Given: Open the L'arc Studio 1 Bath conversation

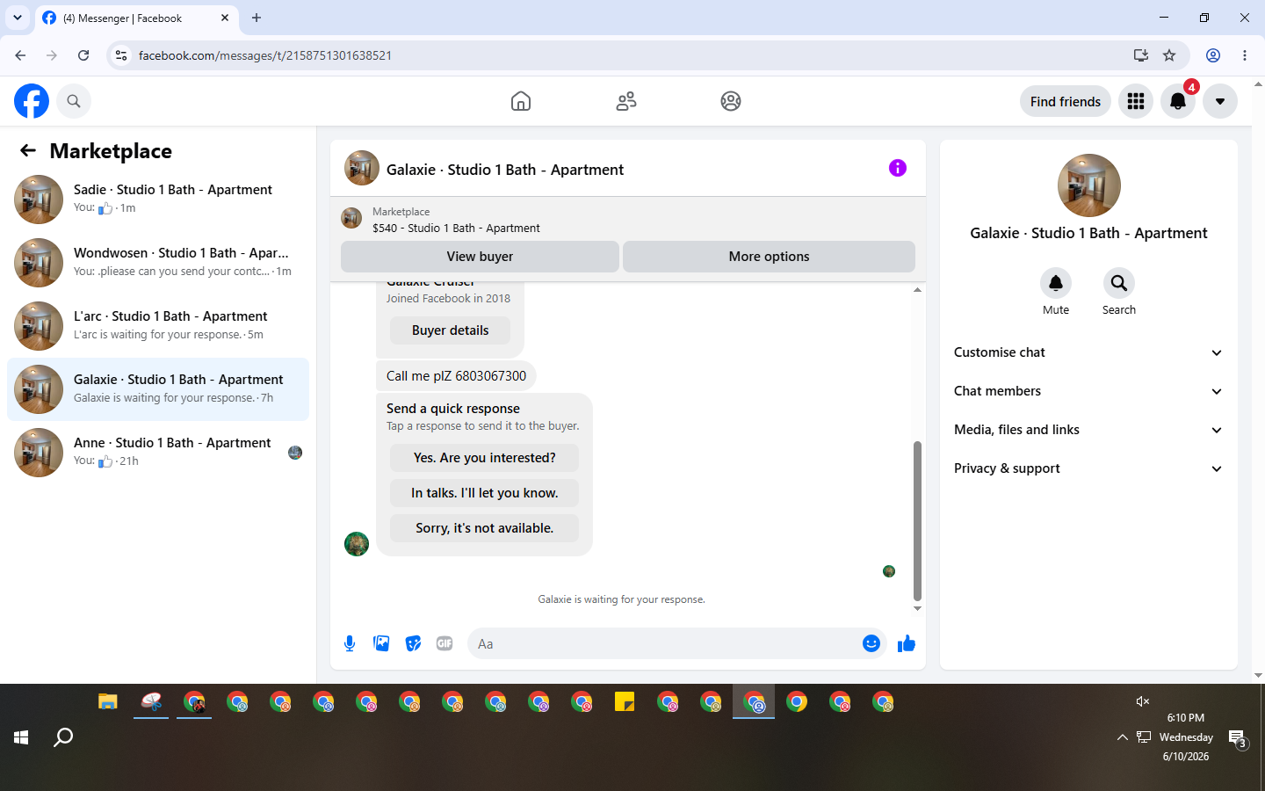Looking at the screenshot, I should tap(158, 326).
